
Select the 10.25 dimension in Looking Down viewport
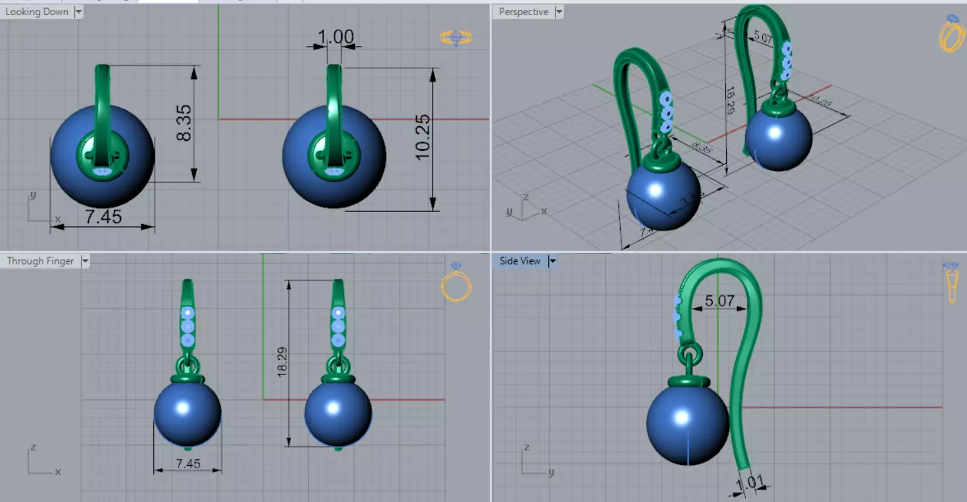pyautogui.click(x=422, y=136)
